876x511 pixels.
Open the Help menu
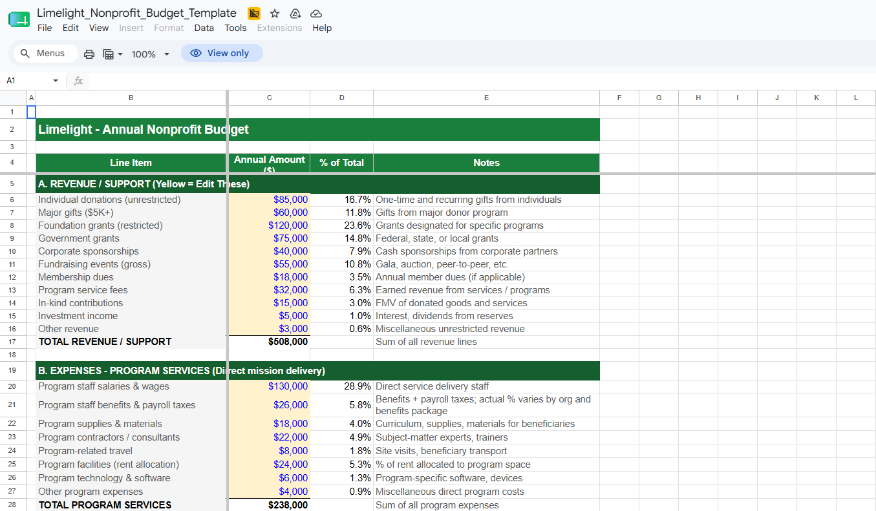[322, 28]
